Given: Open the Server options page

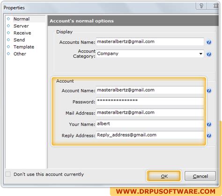Looking at the screenshot, I should coord(21,26).
